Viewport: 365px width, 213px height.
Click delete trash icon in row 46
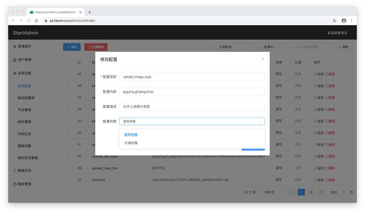tap(327, 86)
